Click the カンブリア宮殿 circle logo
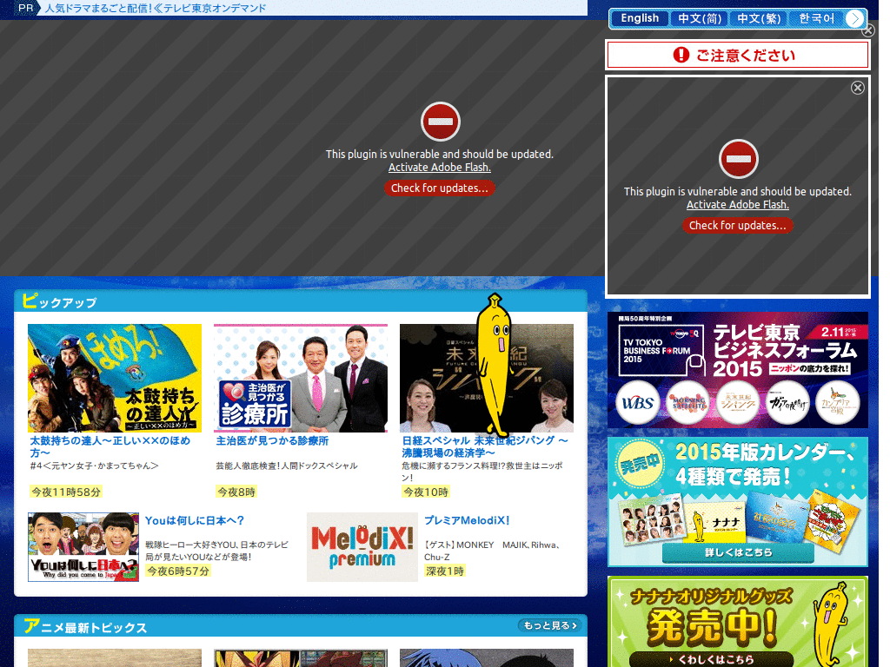 pos(837,403)
